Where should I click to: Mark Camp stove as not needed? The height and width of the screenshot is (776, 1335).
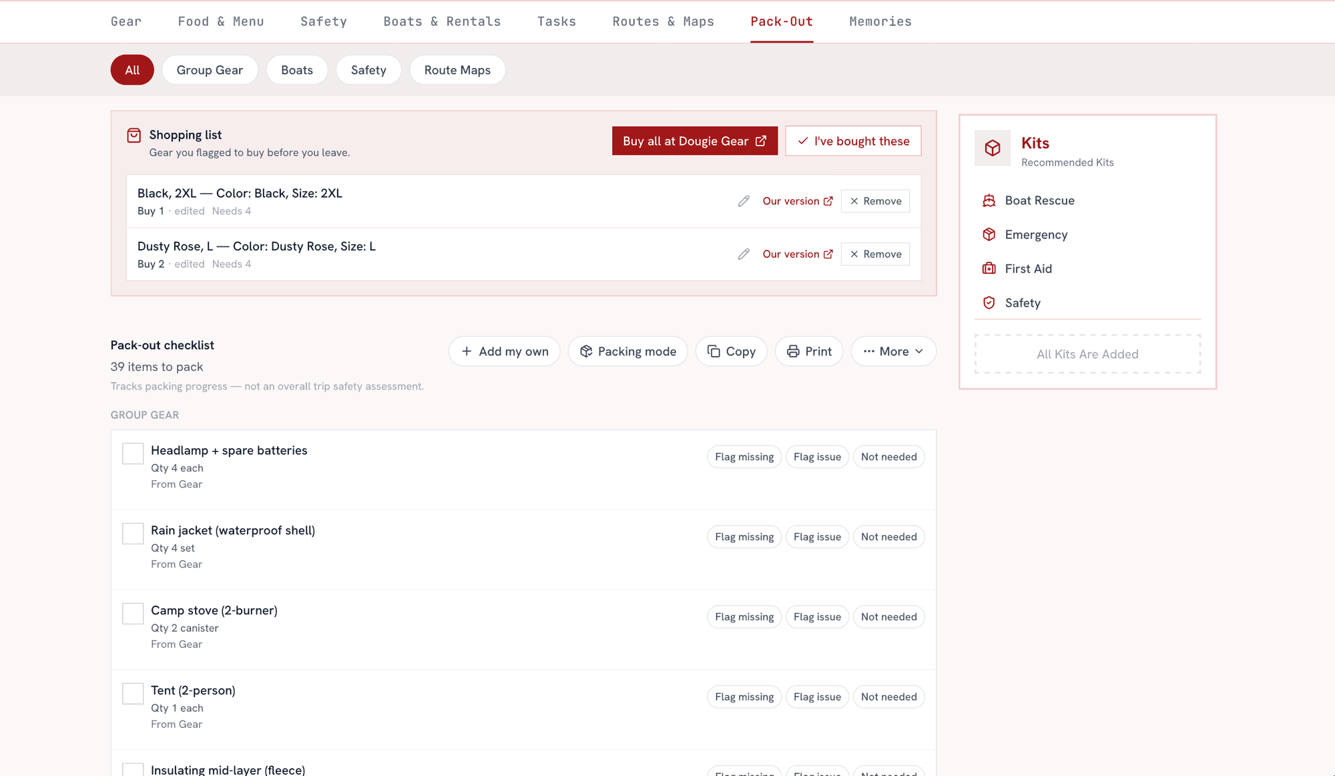[888, 617]
